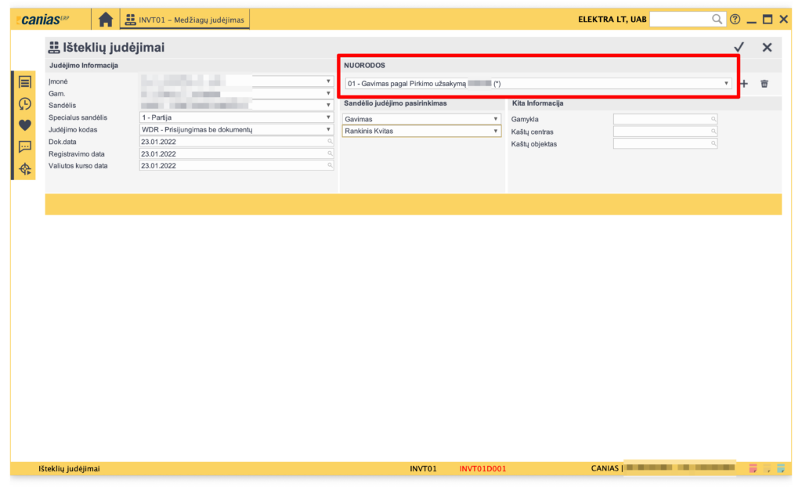Switch to INVT01 Medžiagų judėjimas tab
802x487 pixels.
pyautogui.click(x=185, y=20)
